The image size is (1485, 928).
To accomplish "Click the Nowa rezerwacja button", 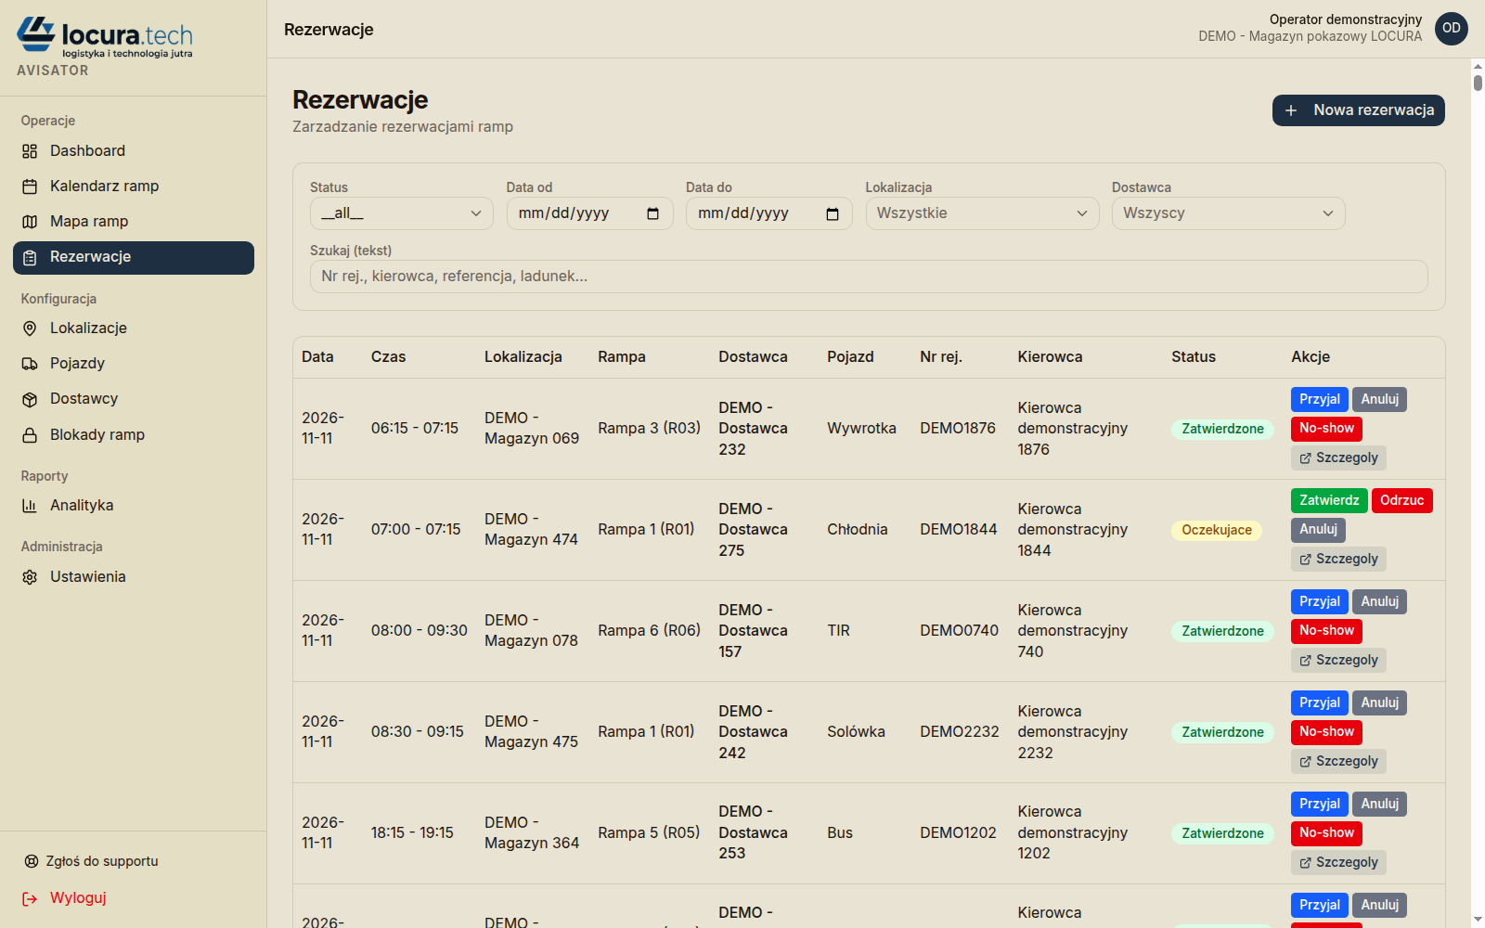I will pyautogui.click(x=1358, y=110).
